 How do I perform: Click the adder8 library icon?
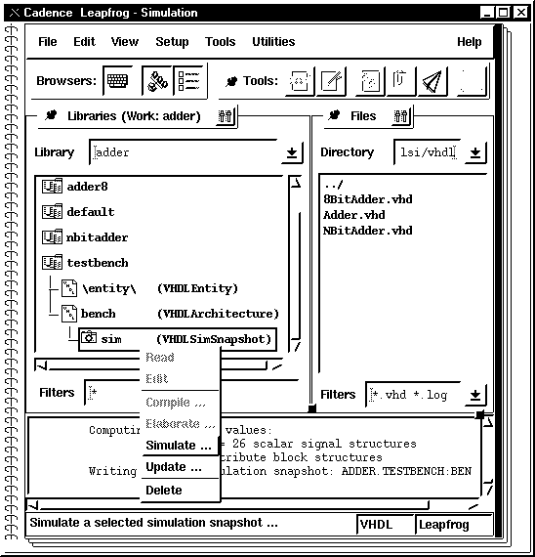click(52, 186)
